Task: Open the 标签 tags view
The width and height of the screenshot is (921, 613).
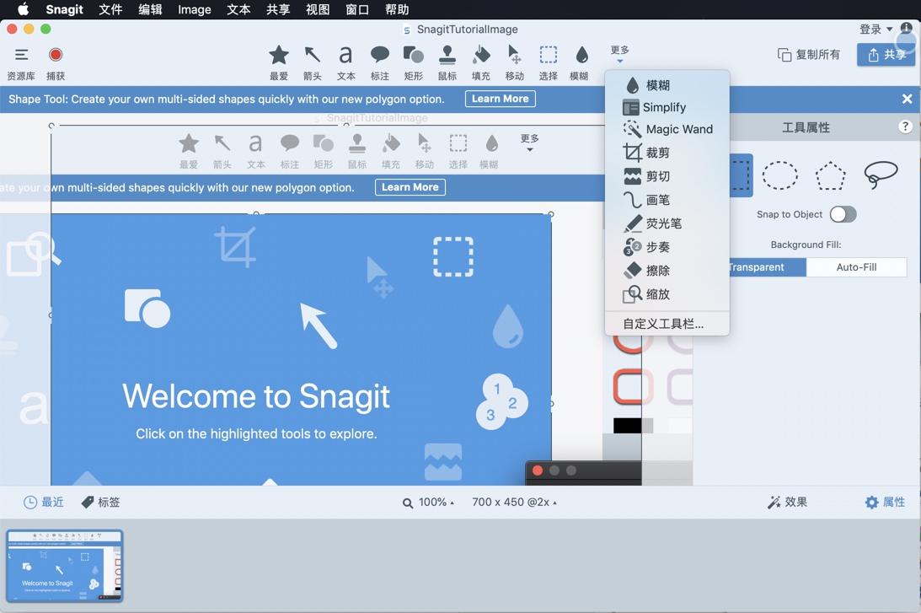Action: [x=100, y=502]
